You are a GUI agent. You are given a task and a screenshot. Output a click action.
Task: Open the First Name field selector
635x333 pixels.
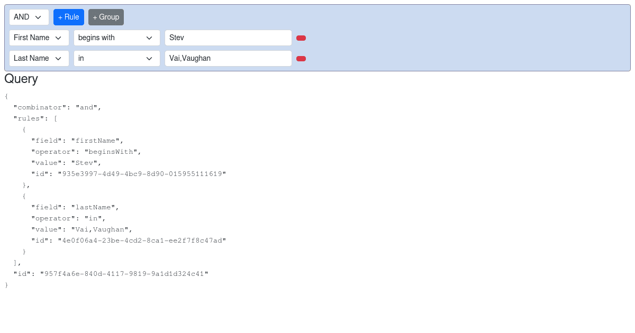pos(39,38)
